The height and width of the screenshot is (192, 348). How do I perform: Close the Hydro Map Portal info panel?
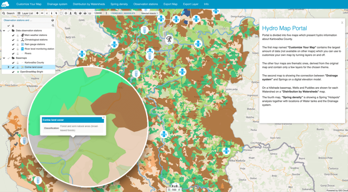[x=342, y=22]
